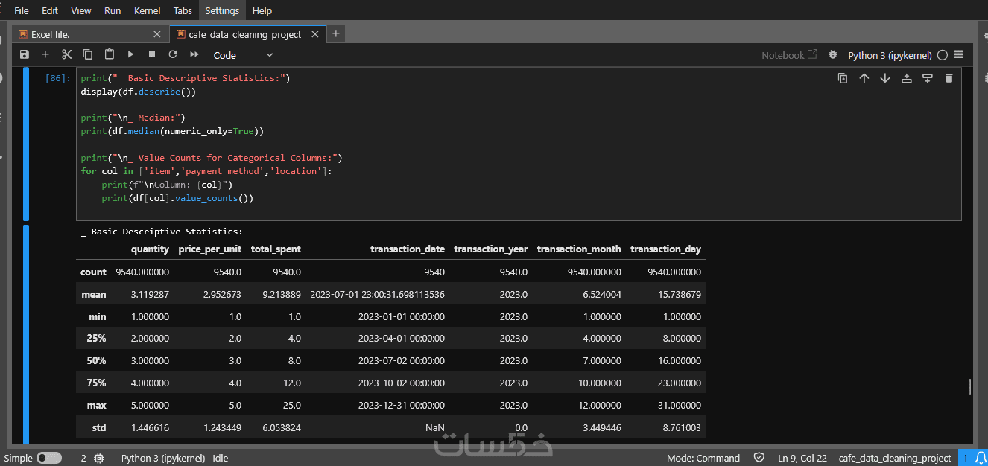Click the notification count 1 badge

pos(966,458)
